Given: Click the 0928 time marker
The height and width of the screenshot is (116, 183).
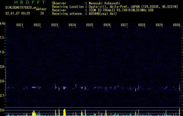Looking at the screenshot, I should tap(142, 25).
